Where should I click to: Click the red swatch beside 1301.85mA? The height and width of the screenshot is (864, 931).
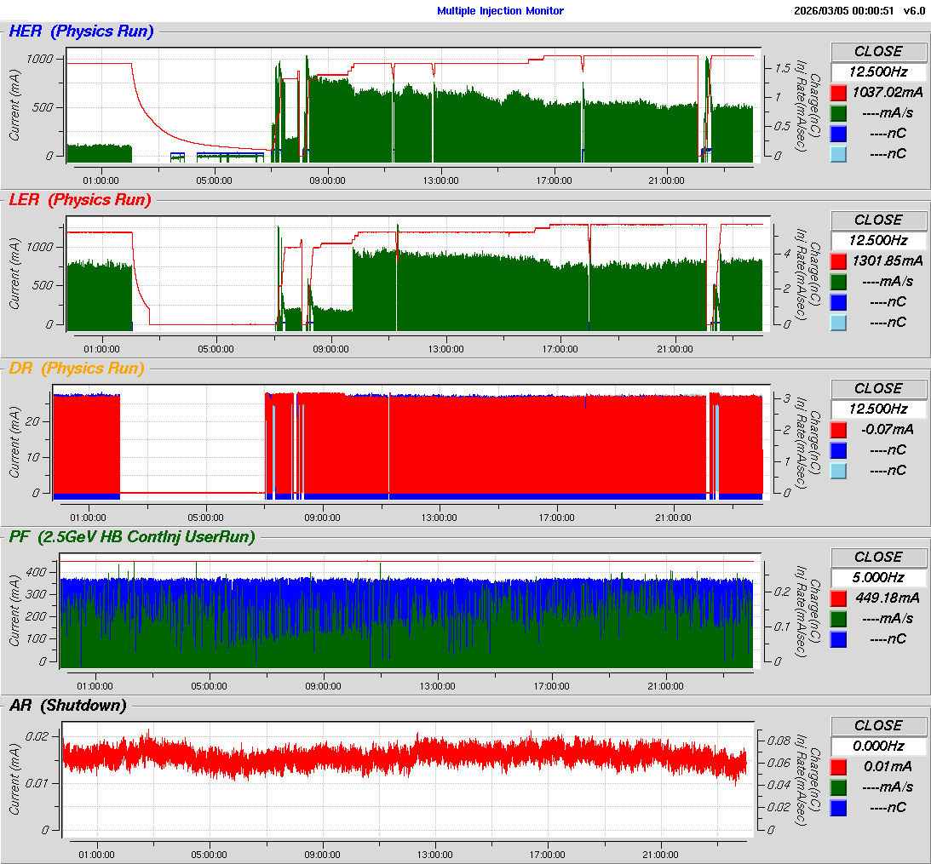point(838,260)
